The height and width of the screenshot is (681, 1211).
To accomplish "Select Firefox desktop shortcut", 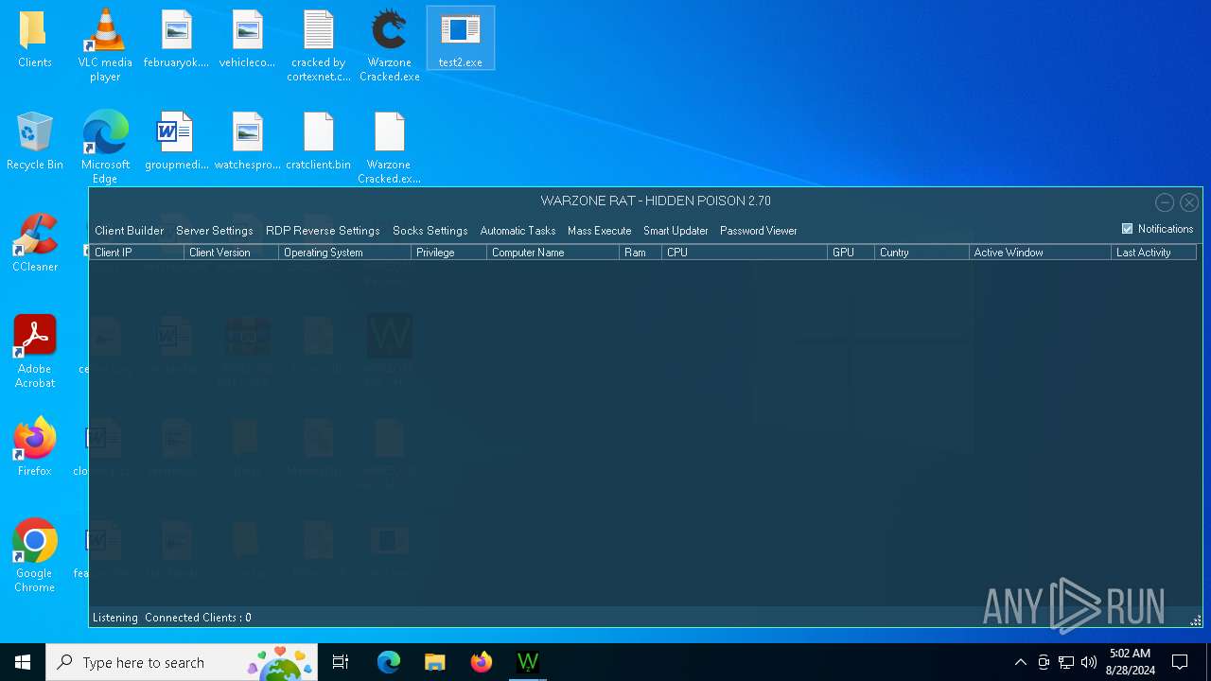I will [x=34, y=447].
